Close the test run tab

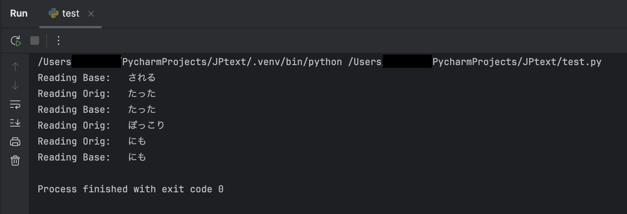(x=91, y=14)
